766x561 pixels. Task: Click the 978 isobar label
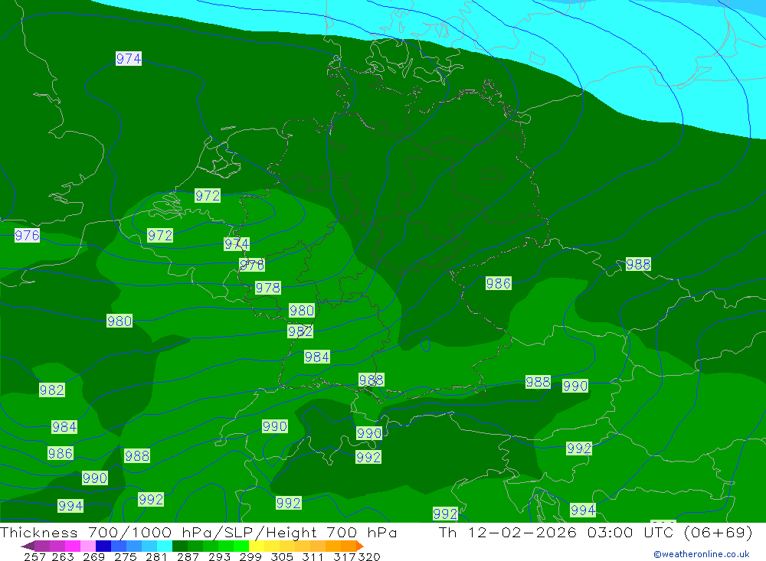coord(267,288)
